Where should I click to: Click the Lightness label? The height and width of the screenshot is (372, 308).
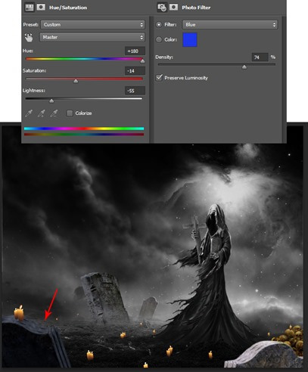tap(34, 90)
